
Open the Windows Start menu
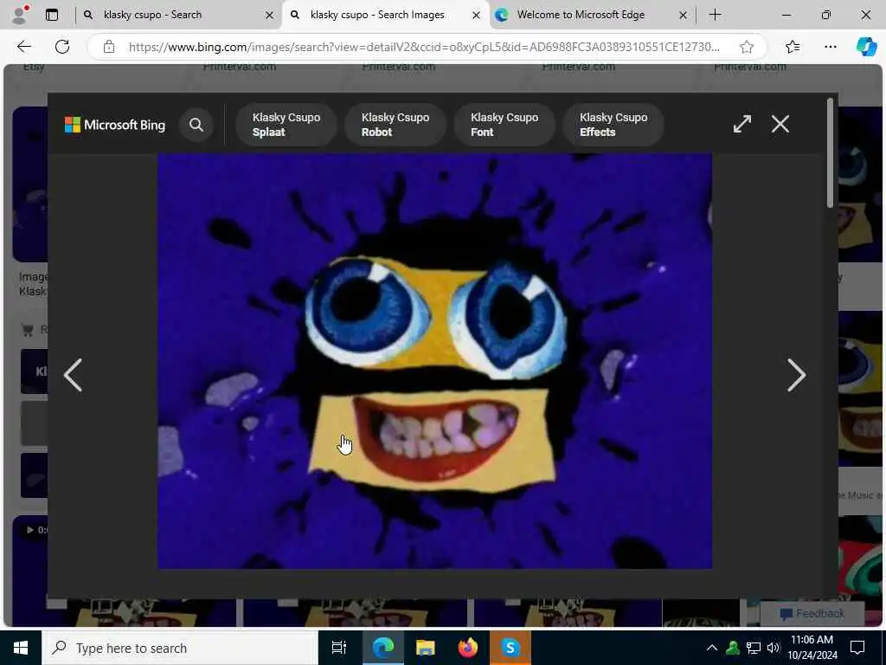click(x=21, y=648)
